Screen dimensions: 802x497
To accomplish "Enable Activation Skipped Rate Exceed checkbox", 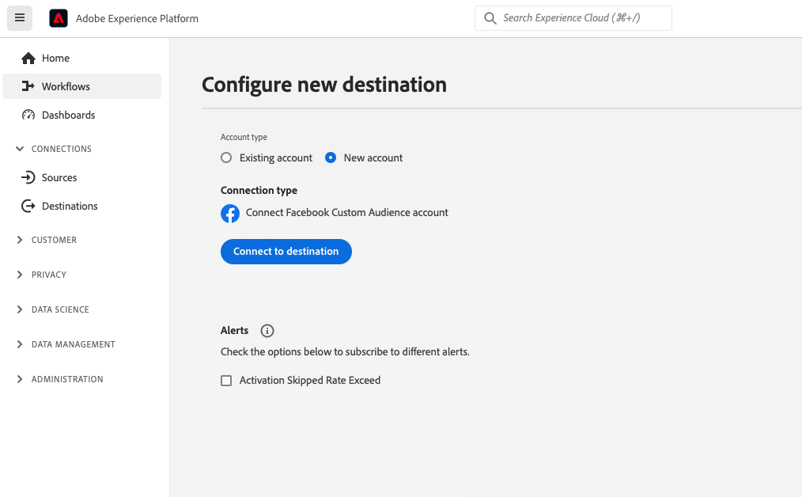I will click(x=226, y=381).
